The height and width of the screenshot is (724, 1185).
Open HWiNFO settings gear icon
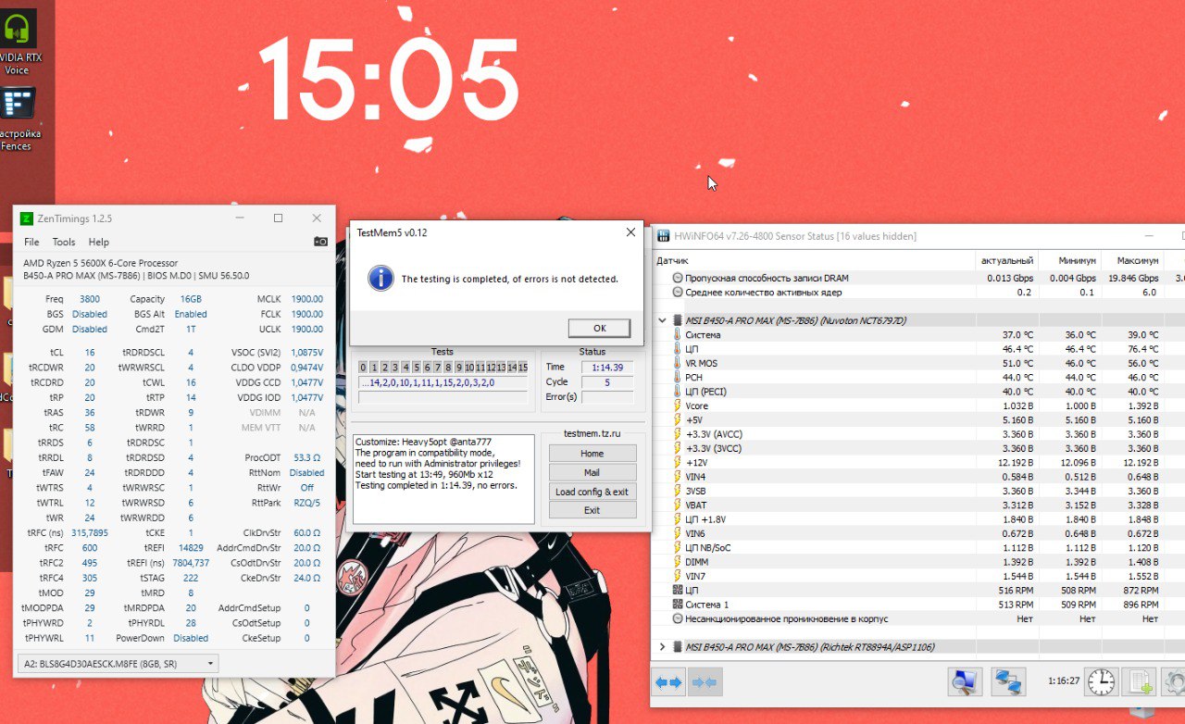1174,682
